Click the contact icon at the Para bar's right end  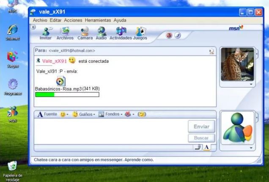click(212, 51)
